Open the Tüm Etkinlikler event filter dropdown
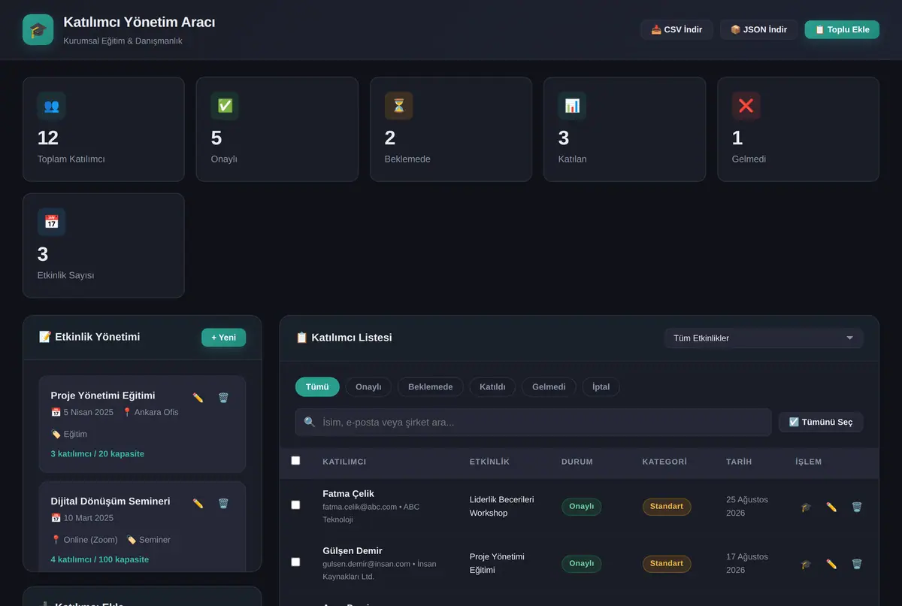Screen dimensions: 902x606 coord(764,338)
